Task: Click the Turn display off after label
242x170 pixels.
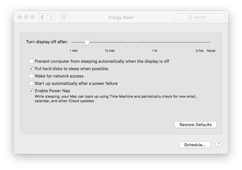Action: coord(47,42)
